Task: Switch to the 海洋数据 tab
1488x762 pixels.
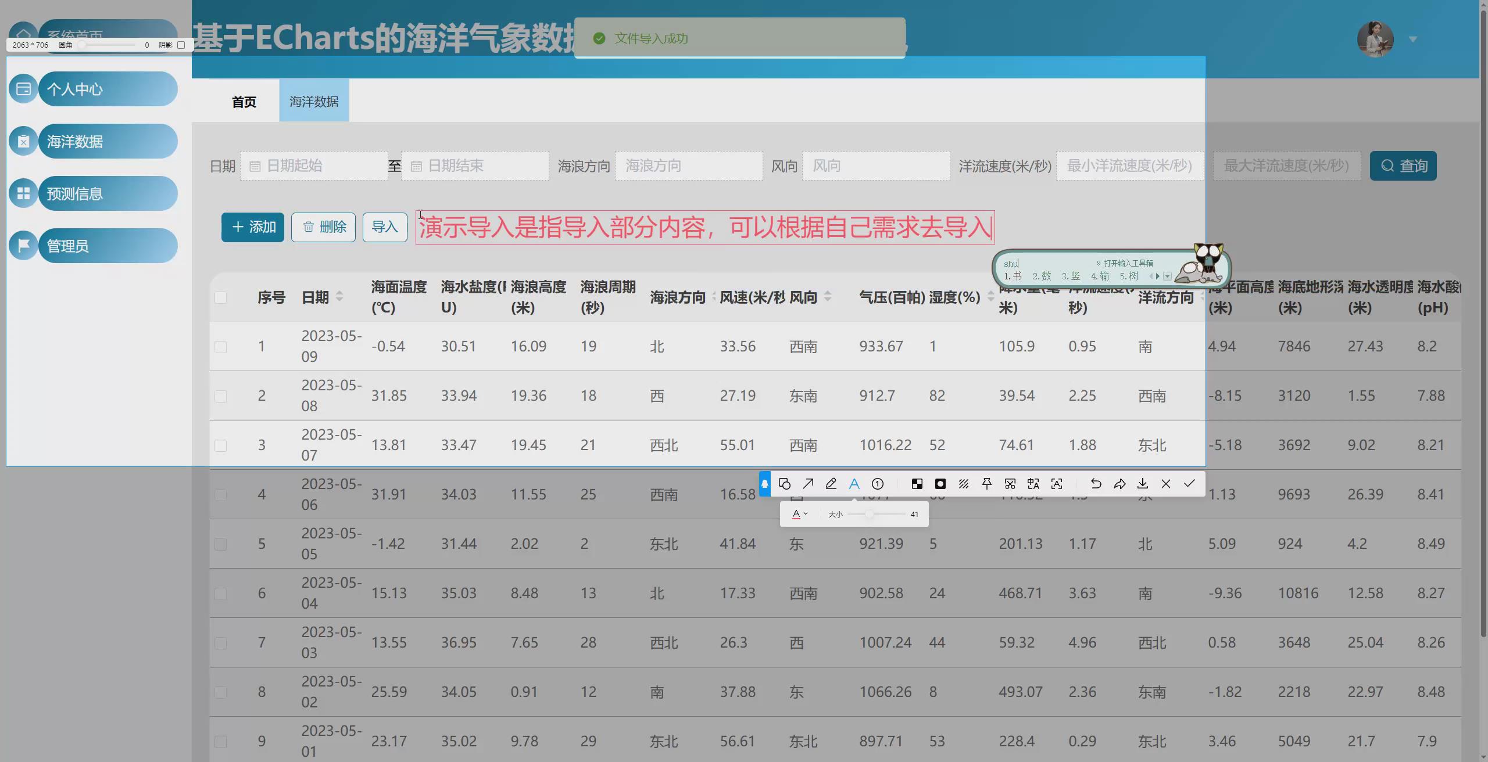Action: (314, 102)
